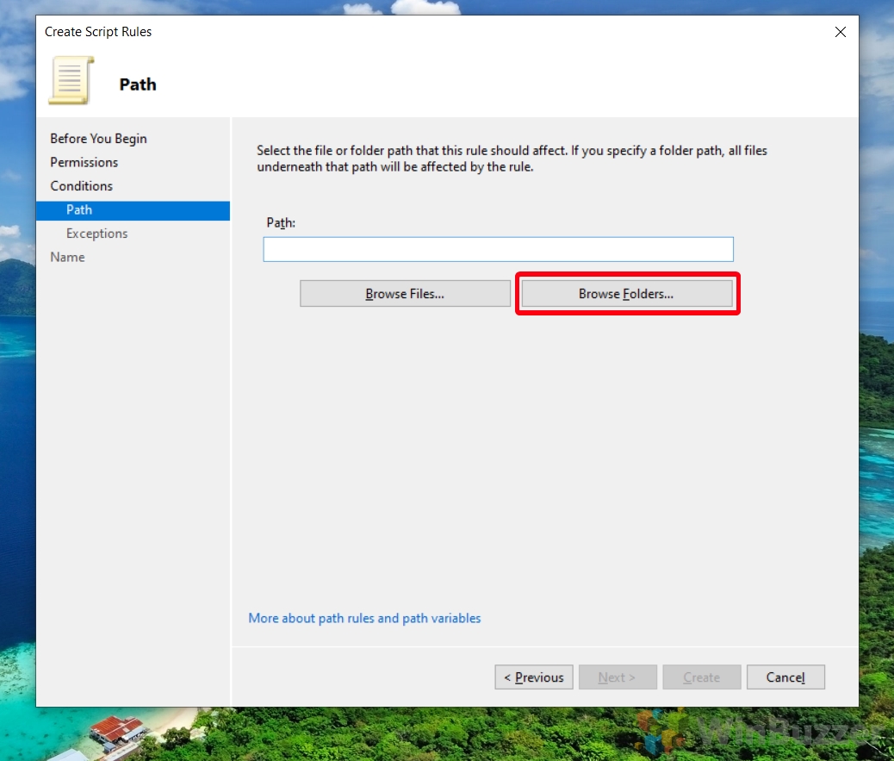Viewport: 894px width, 761px height.
Task: Click the greyed-out Next button
Action: tap(618, 677)
